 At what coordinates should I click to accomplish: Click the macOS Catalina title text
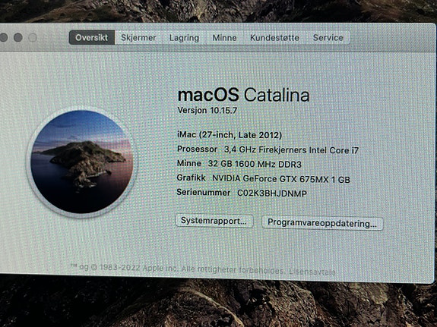click(244, 95)
